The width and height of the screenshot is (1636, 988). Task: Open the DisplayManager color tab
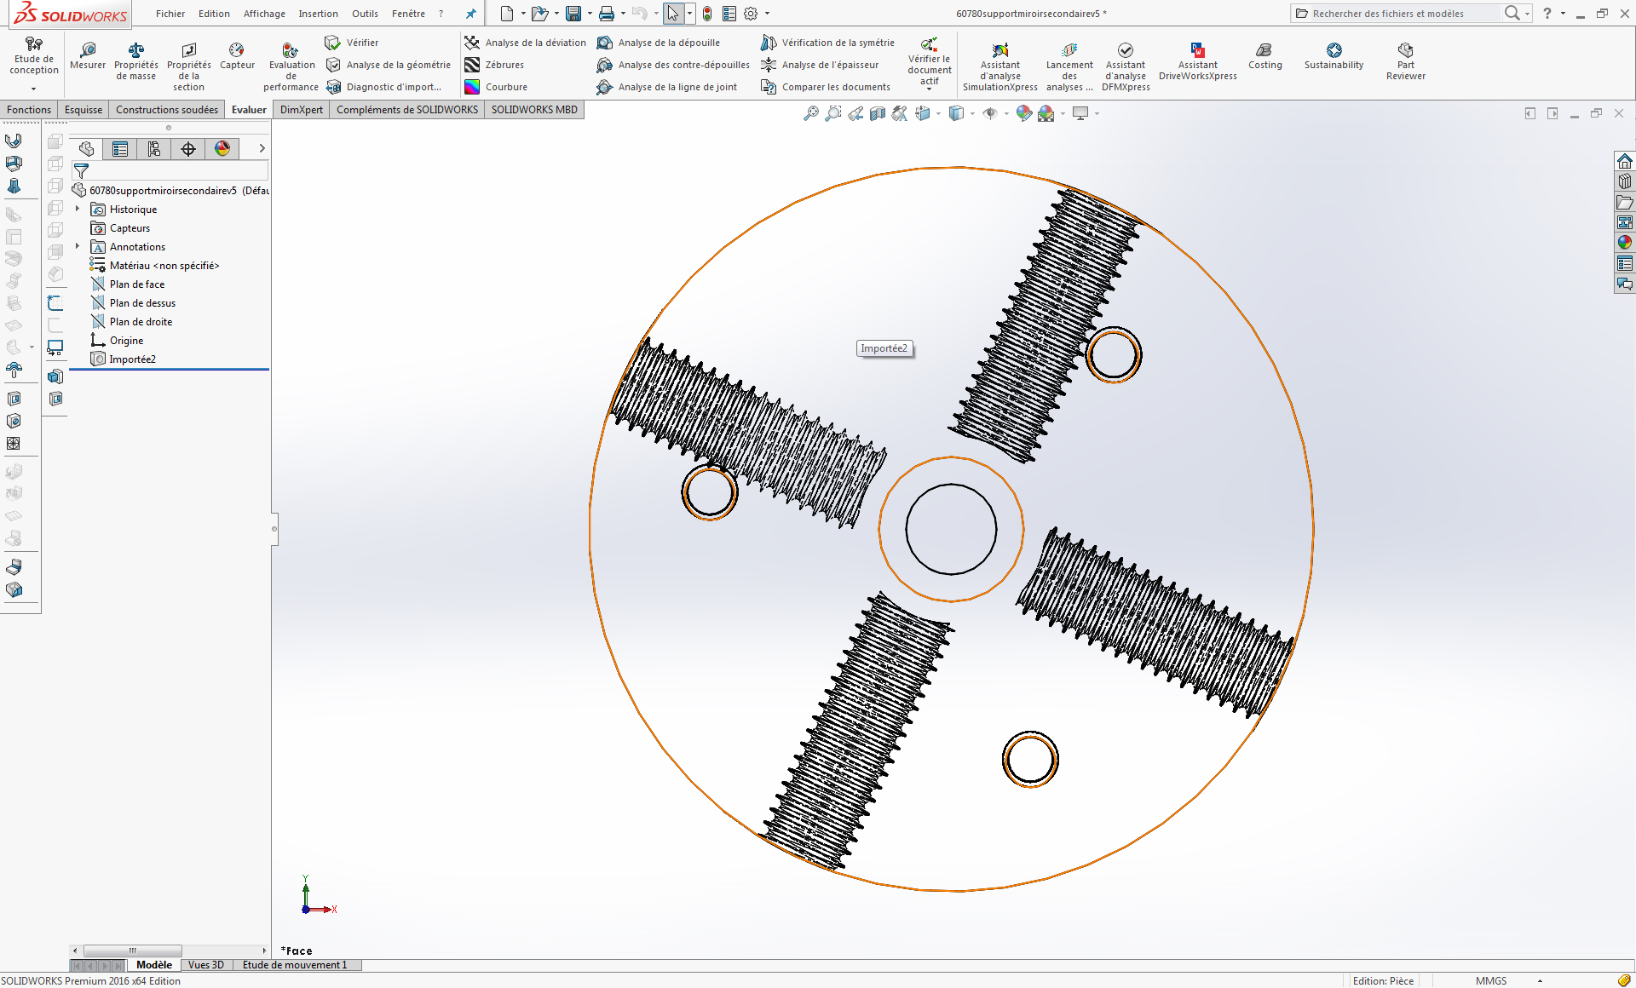tap(222, 149)
